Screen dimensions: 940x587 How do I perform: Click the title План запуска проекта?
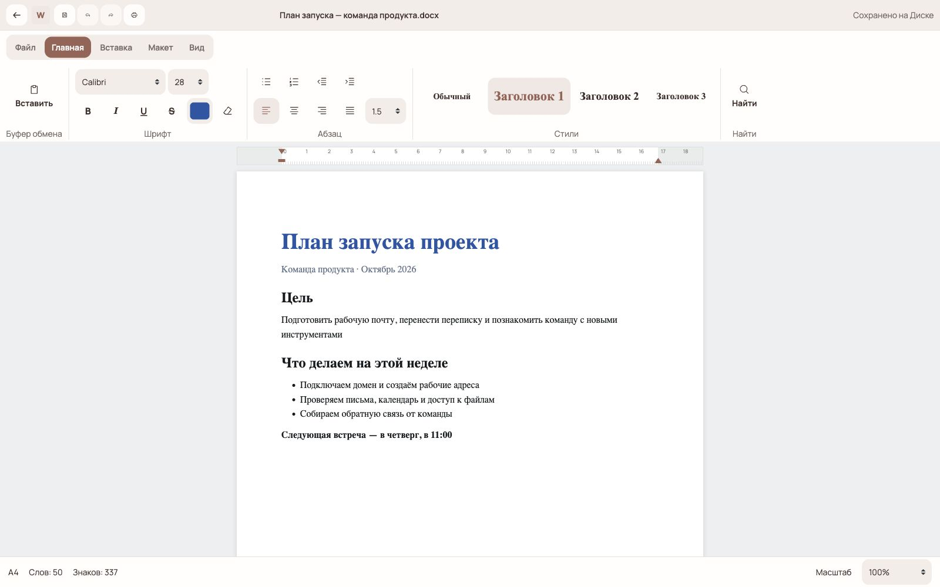click(390, 242)
